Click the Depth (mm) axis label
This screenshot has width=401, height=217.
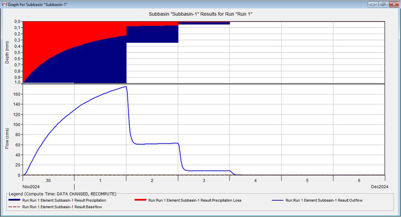coord(7,52)
